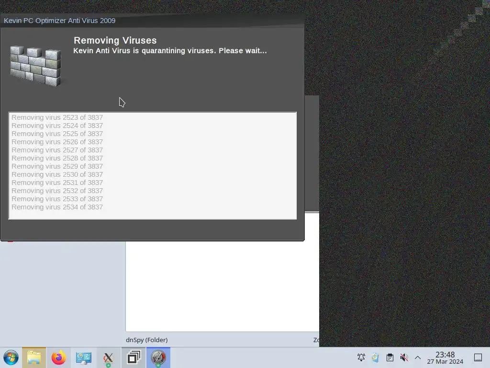Click the file note tray icon
Screen dimensions: 490x368
pos(375,357)
